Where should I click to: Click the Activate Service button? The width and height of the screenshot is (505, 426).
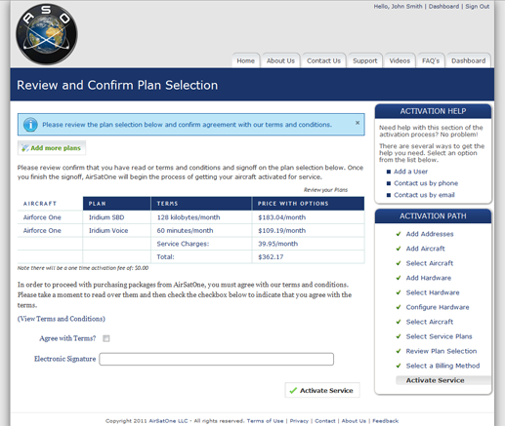tap(322, 390)
